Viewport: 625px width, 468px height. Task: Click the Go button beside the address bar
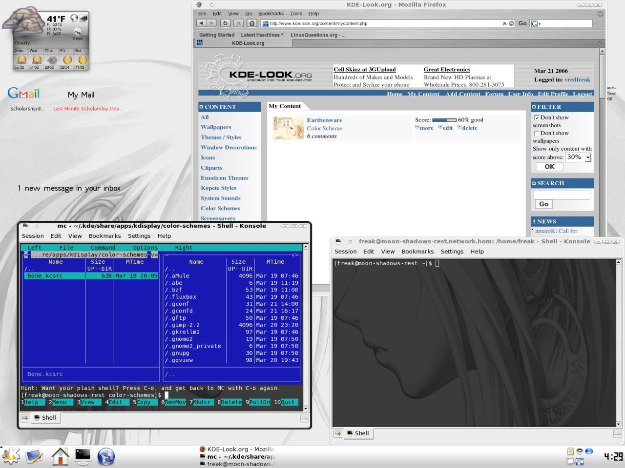[522, 23]
